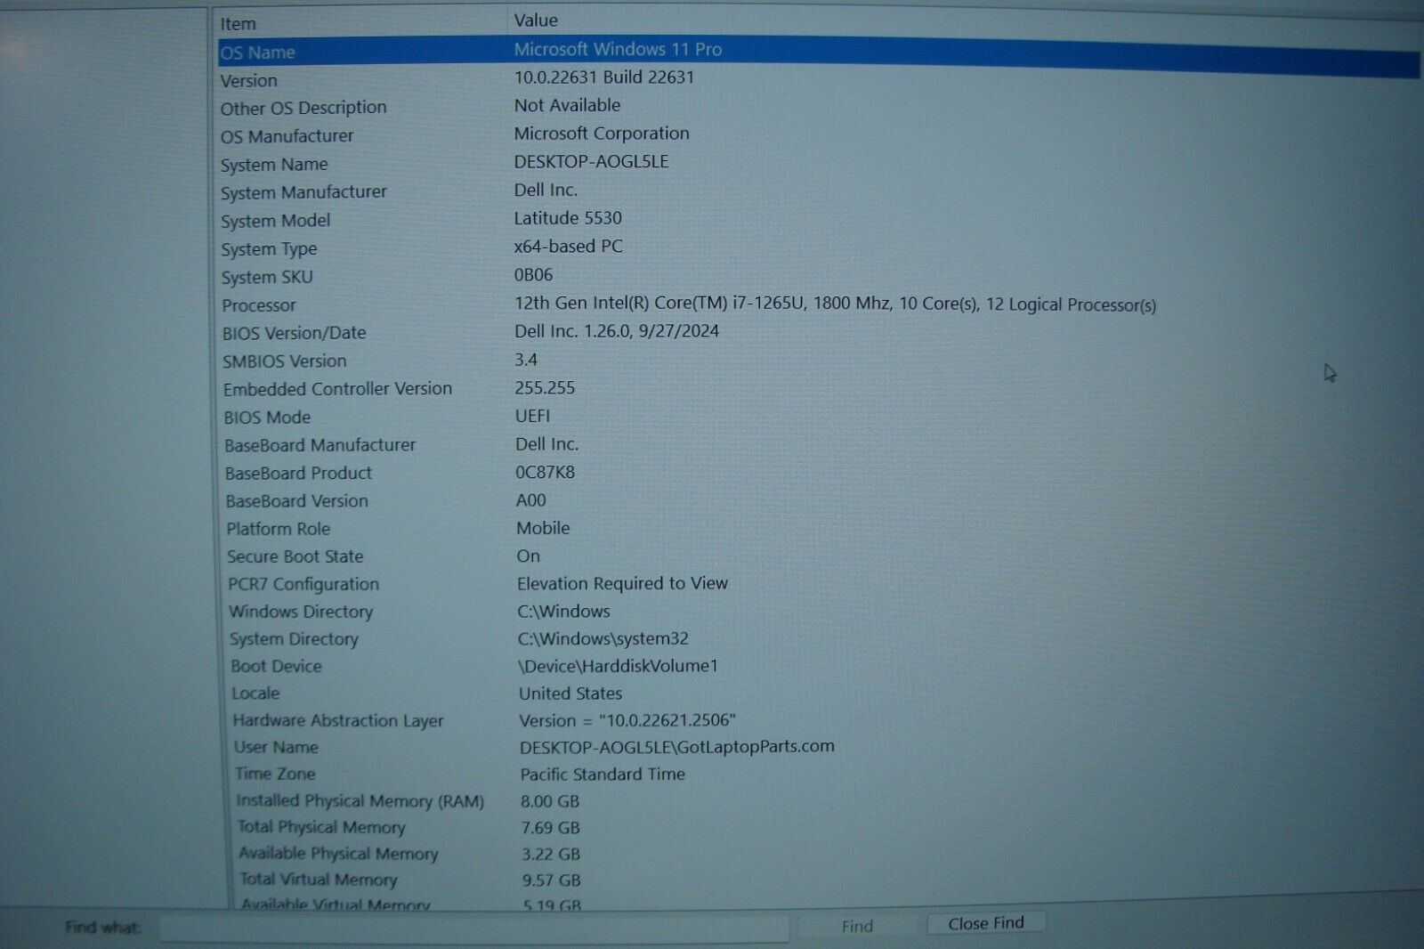Viewport: 1424px width, 949px height.
Task: Click the value 8.00 GB
Action: 550,801
